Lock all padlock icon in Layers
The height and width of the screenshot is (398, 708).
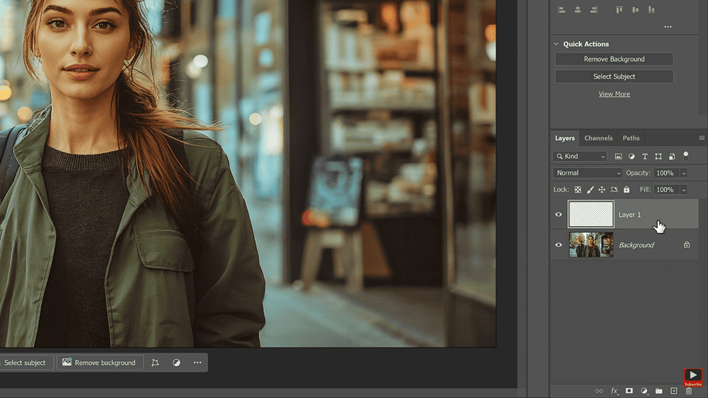(x=627, y=190)
